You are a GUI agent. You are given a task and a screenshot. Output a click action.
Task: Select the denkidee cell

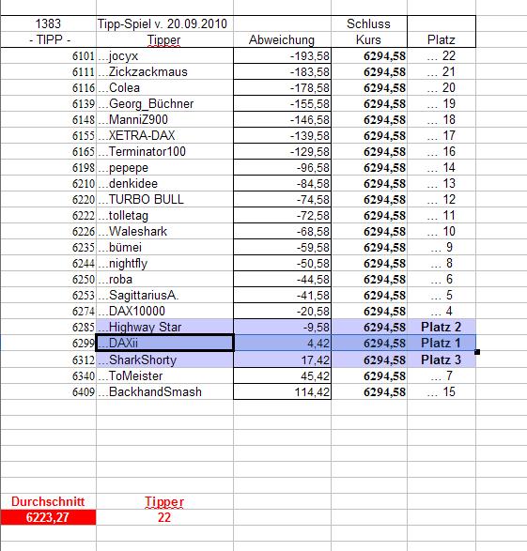(x=164, y=183)
